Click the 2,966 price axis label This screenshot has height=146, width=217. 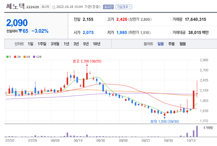[204, 60]
